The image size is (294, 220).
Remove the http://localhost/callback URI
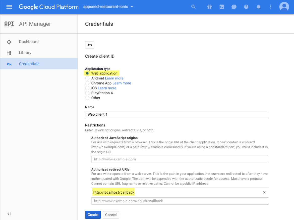pyautogui.click(x=264, y=192)
